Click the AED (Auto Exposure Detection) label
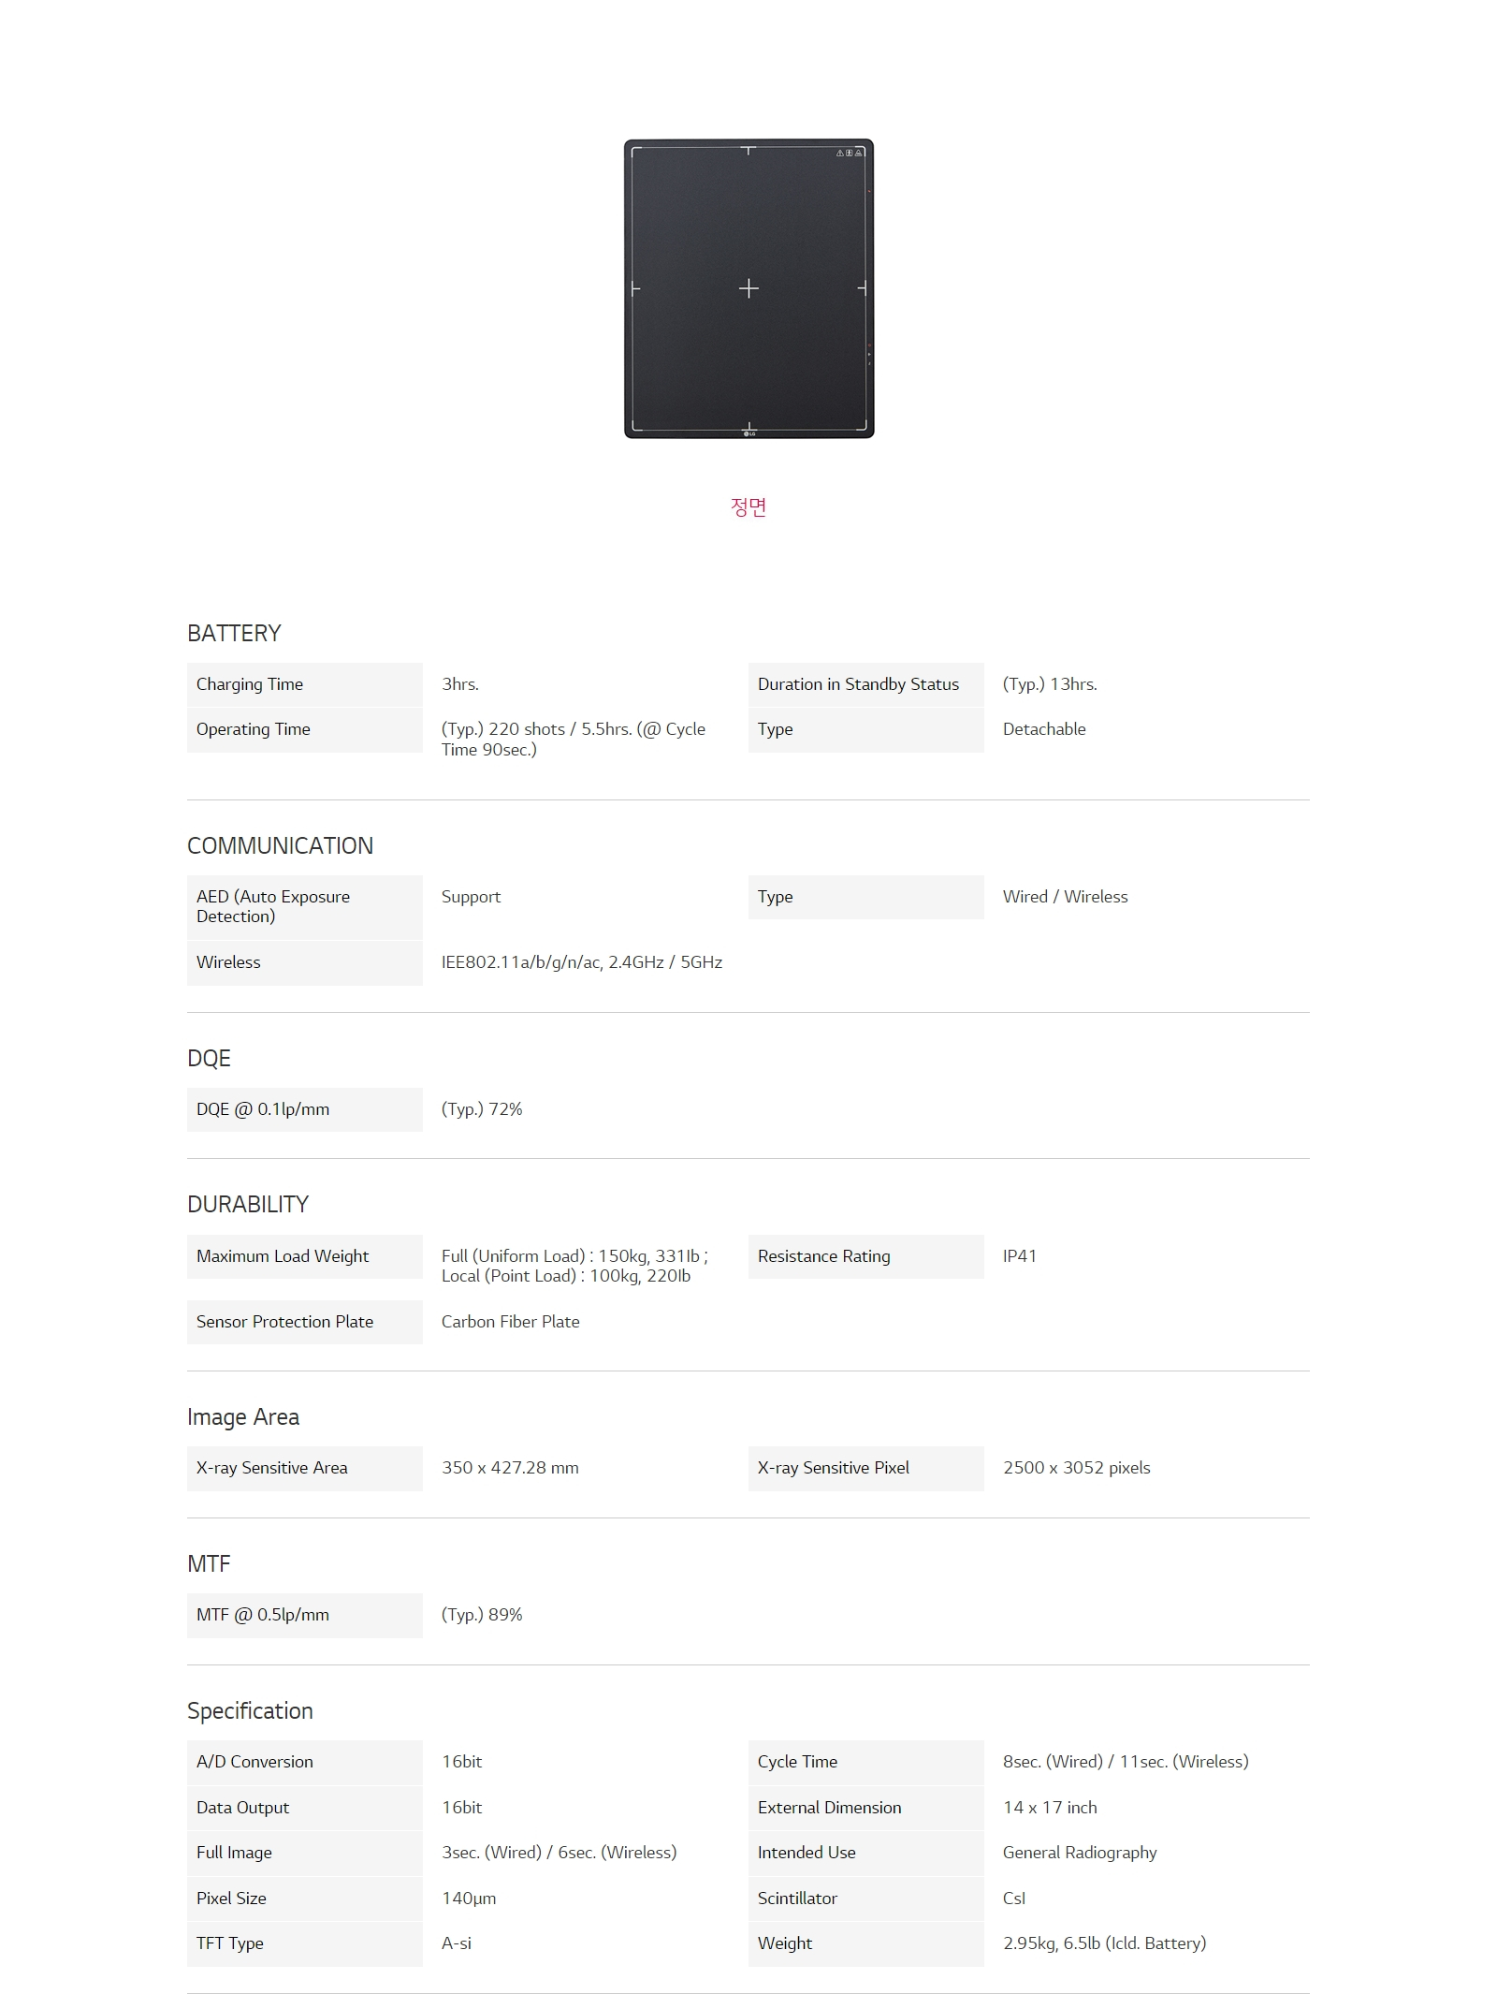The height and width of the screenshot is (1994, 1497). point(273,906)
